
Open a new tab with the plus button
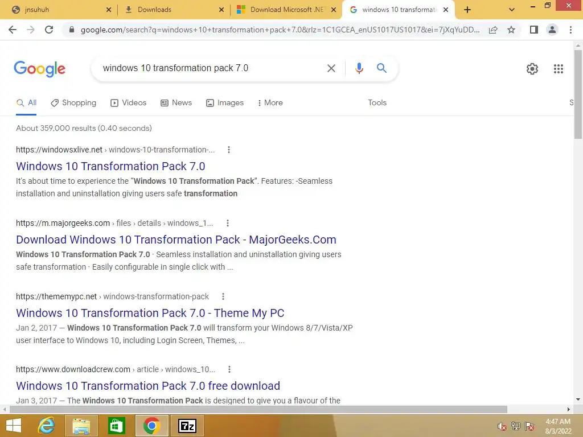tap(467, 10)
